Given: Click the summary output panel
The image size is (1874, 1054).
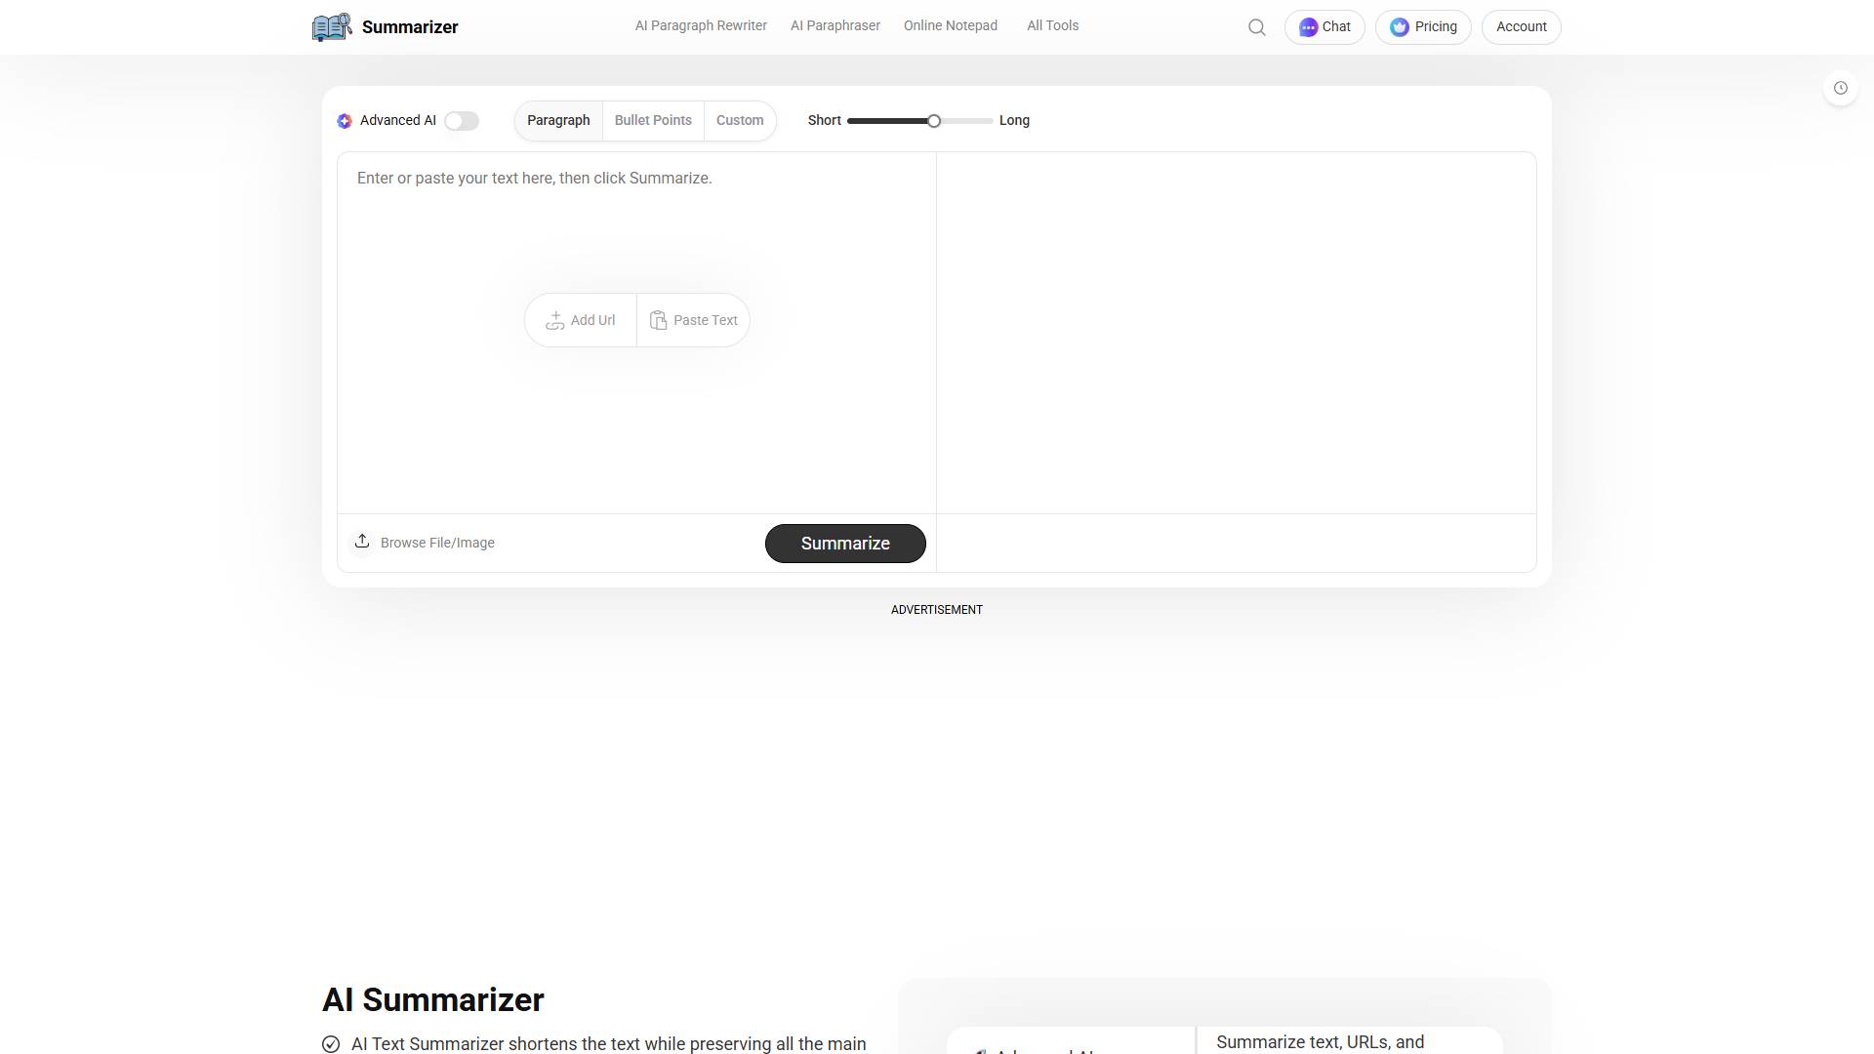Looking at the screenshot, I should [x=1237, y=333].
